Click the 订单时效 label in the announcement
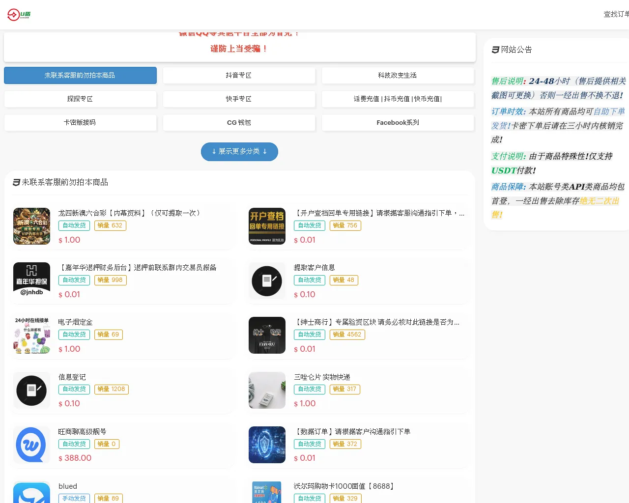The image size is (629, 503). (509, 112)
